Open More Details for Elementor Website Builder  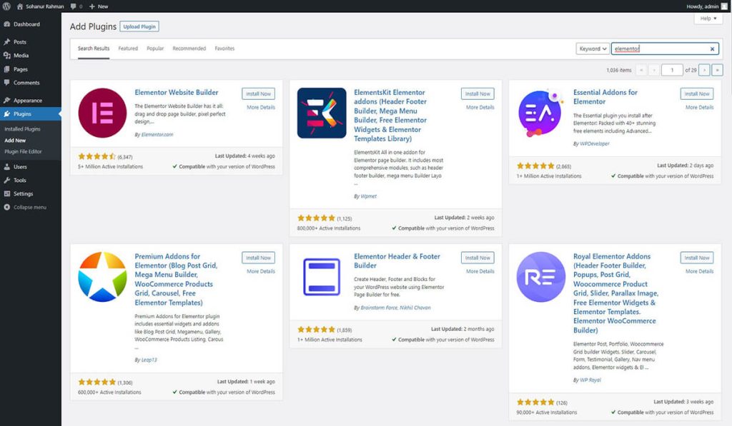click(x=261, y=107)
